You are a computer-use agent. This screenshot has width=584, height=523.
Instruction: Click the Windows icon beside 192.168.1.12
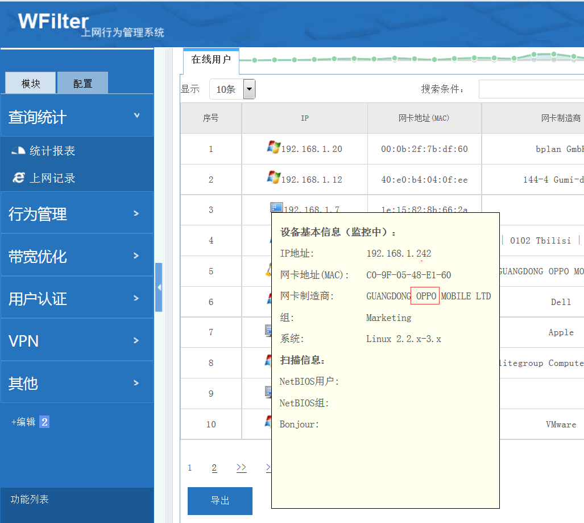[274, 178]
